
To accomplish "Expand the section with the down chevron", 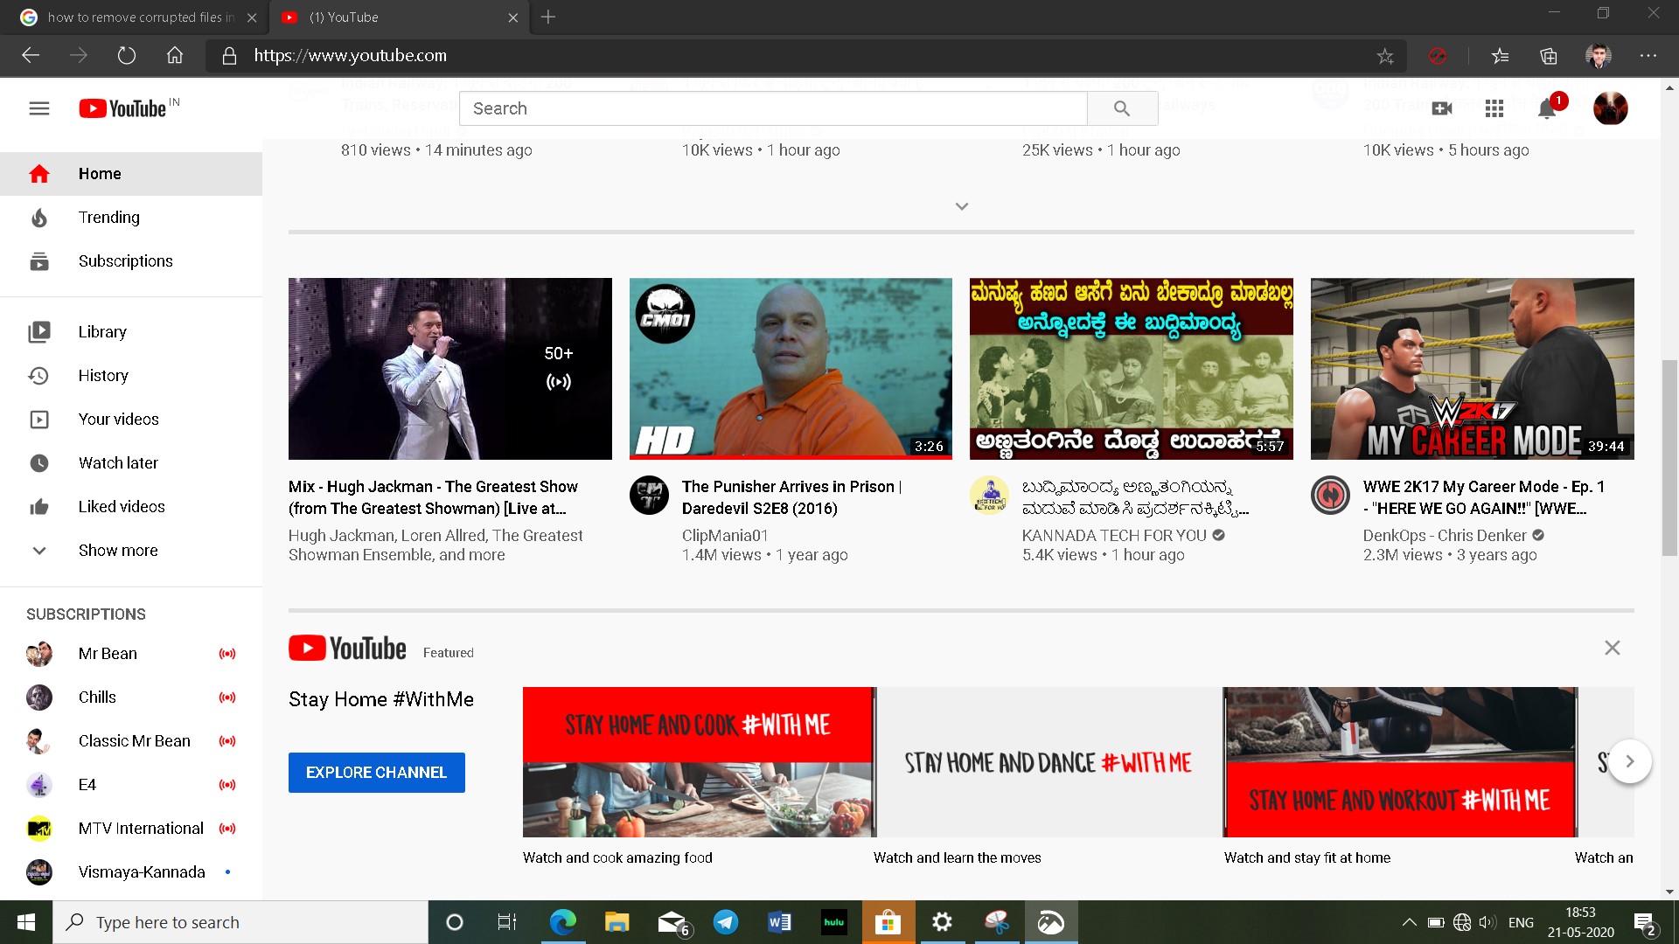I will [x=962, y=206].
